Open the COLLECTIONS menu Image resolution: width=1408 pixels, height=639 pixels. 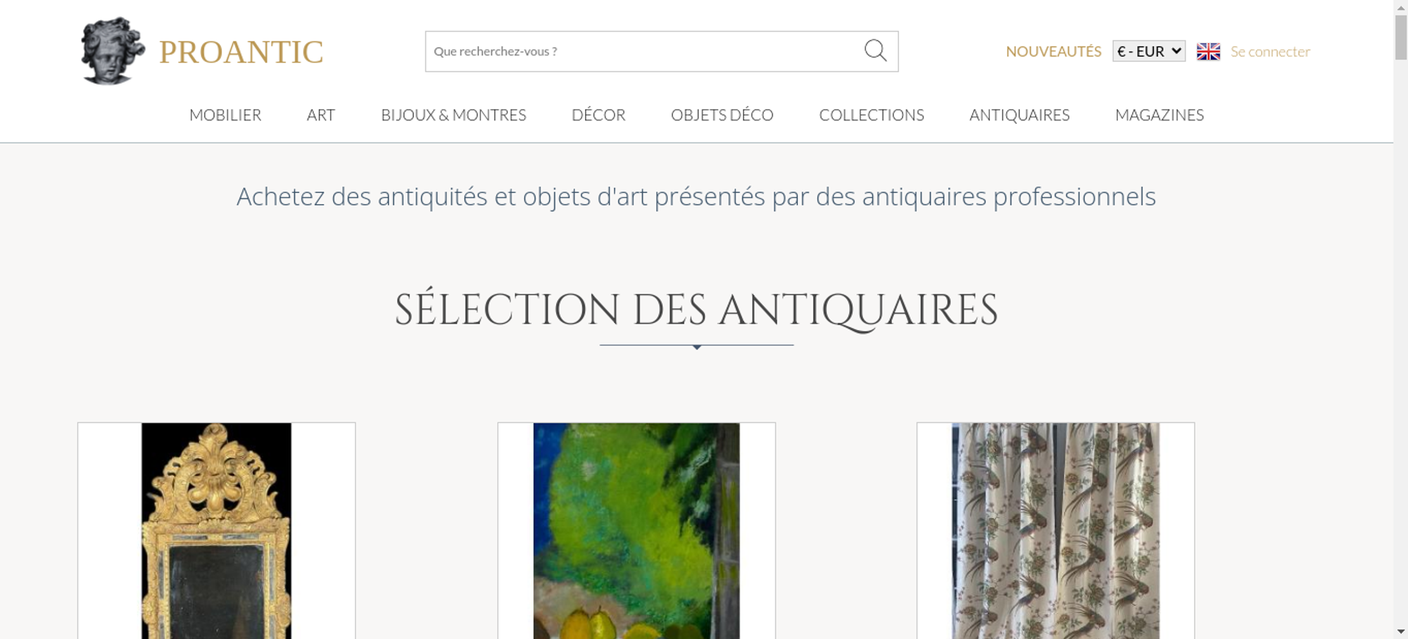[x=872, y=115]
